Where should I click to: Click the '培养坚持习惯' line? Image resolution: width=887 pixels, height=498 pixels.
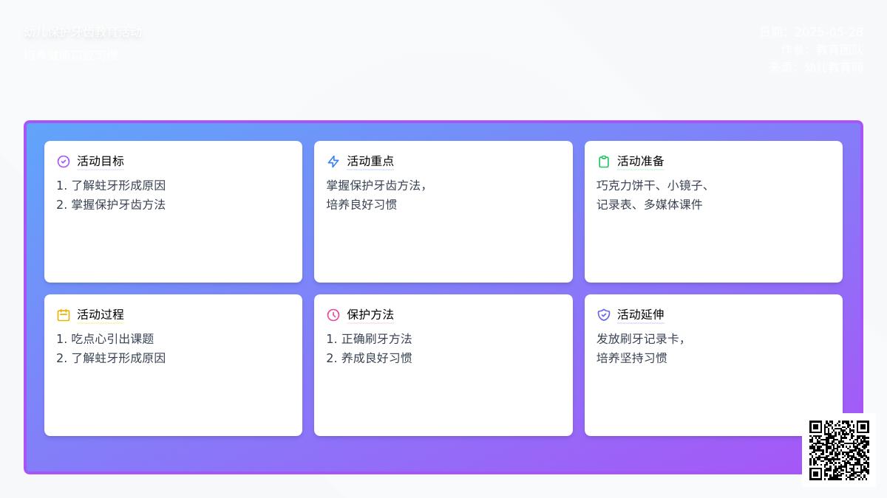point(632,359)
